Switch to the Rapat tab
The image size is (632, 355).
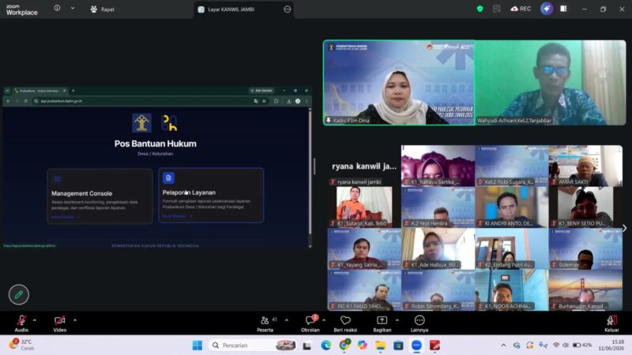103,9
